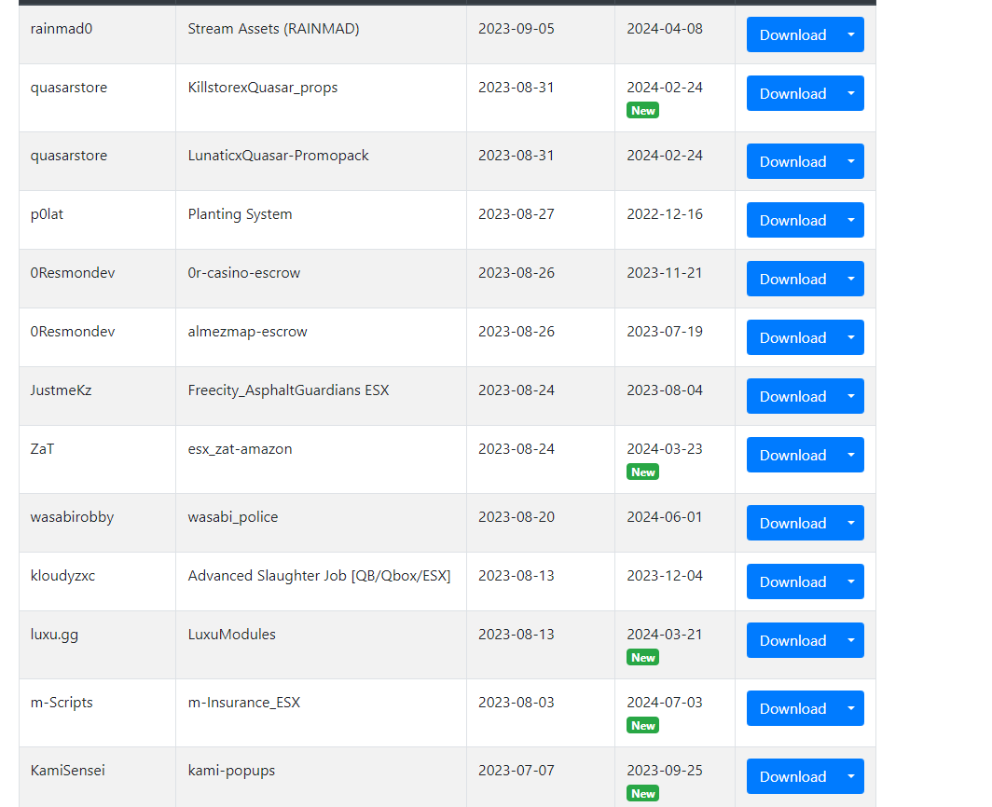
Task: Expand download options for almezmap-escrow
Action: click(851, 337)
